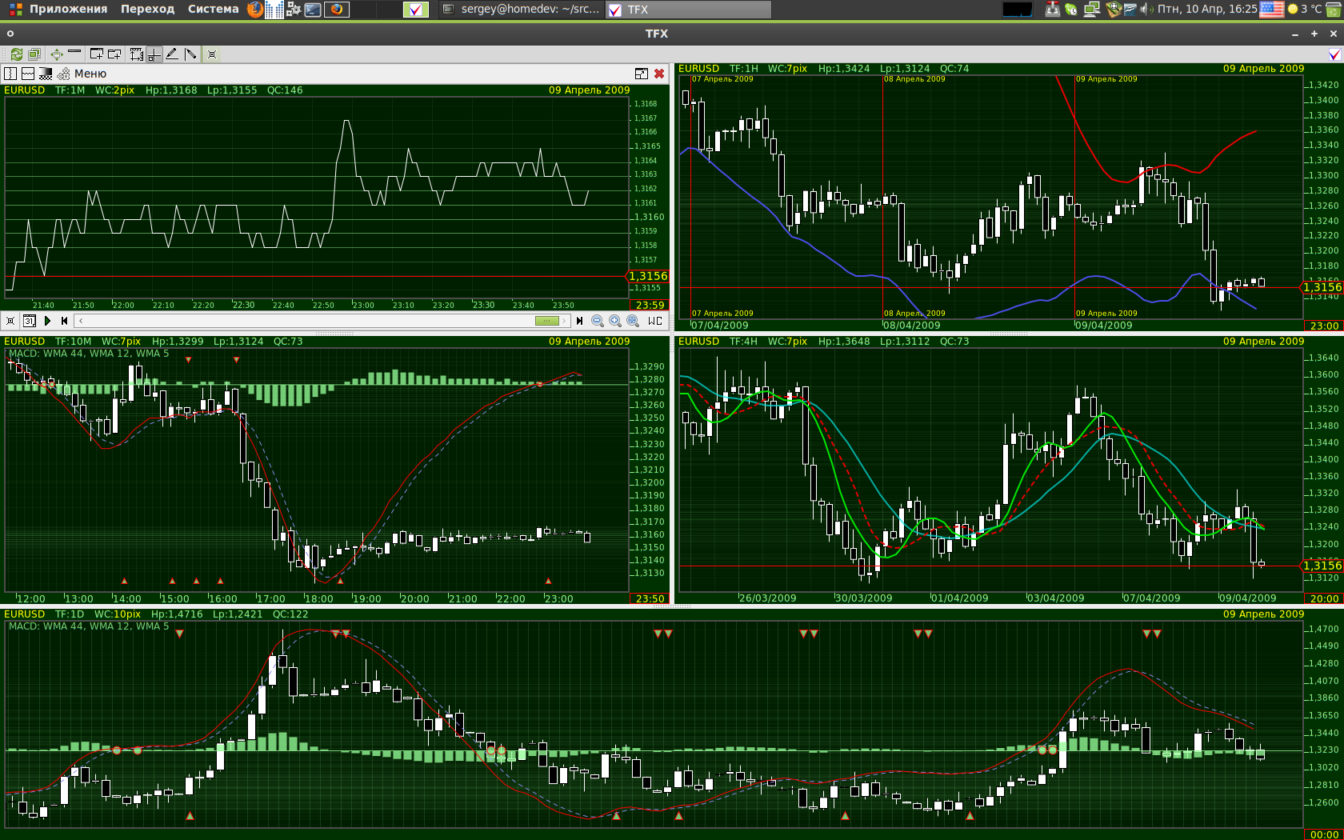Click the WC button in chart toolbar
The height and width of the screenshot is (840, 1344).
coord(655,321)
